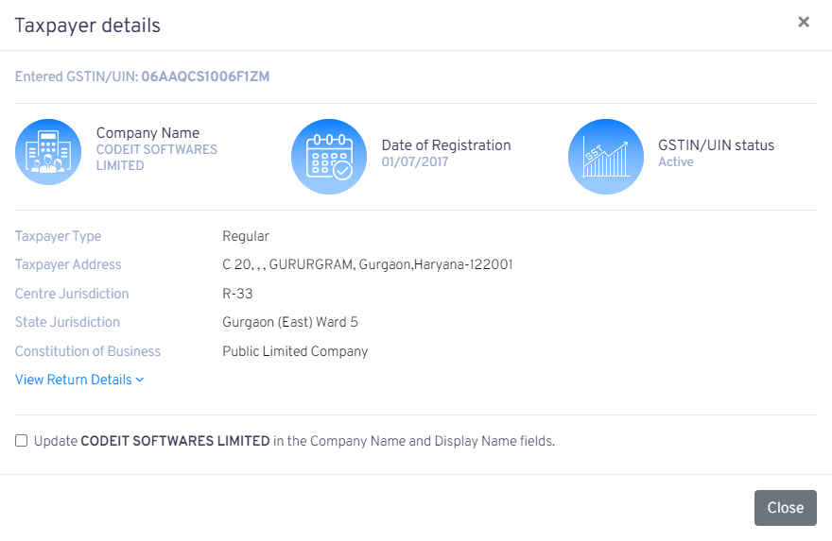The width and height of the screenshot is (832, 541).
Task: Click the Taxpayer Address label
Action: tap(68, 265)
